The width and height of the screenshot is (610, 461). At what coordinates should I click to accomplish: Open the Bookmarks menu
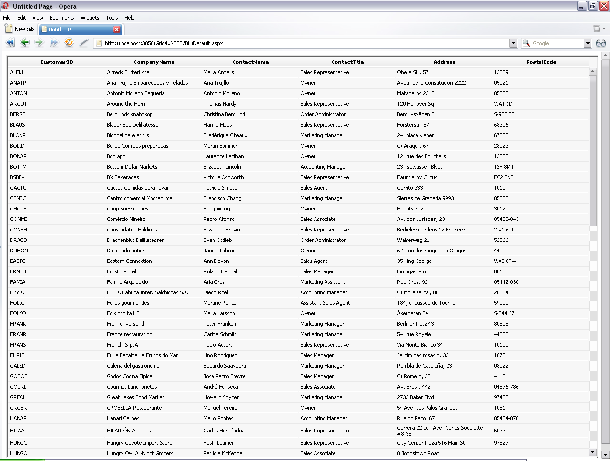pos(62,18)
